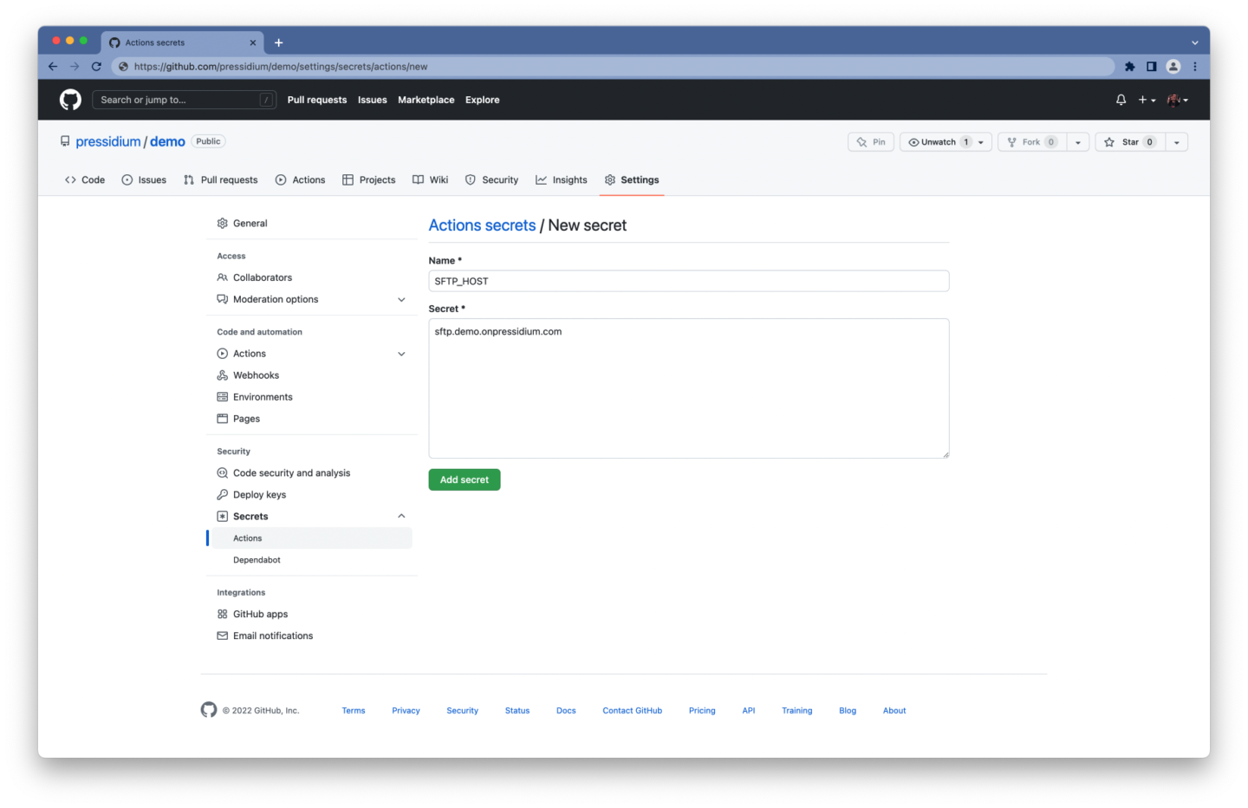1248x808 pixels.
Task: Open the plus create-new menu
Action: (1147, 100)
